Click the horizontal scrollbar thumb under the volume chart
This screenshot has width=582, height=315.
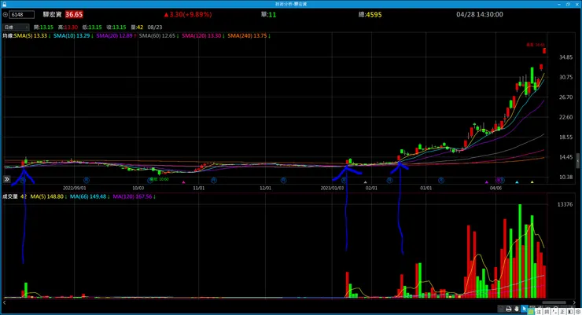(x=554, y=302)
